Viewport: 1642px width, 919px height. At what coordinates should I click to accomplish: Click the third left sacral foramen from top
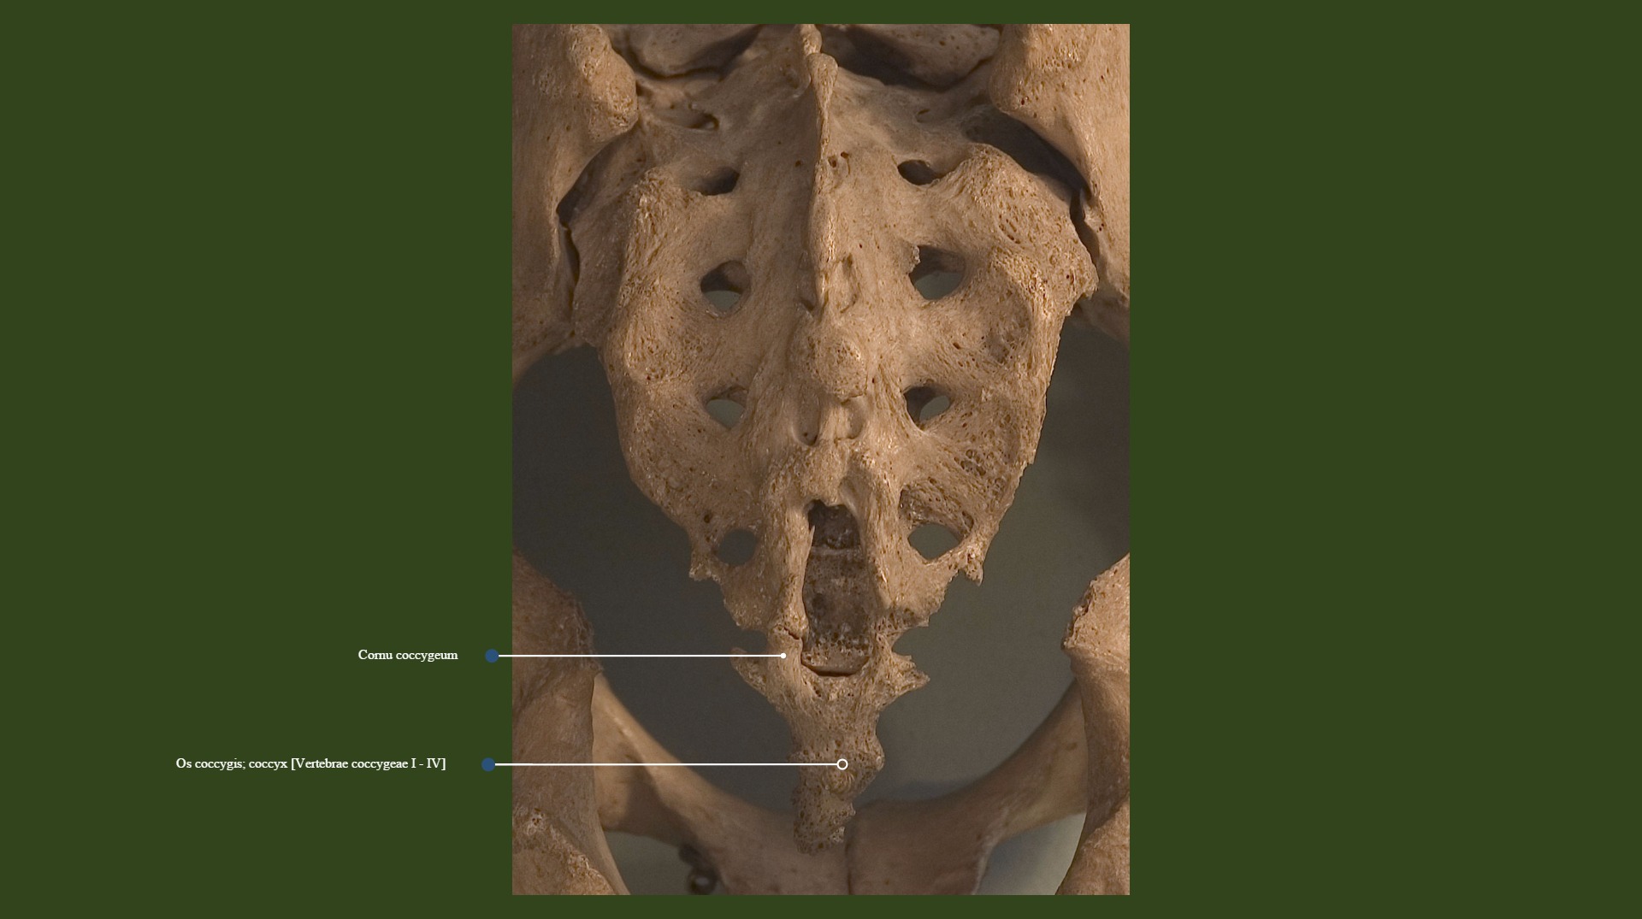[x=727, y=407]
